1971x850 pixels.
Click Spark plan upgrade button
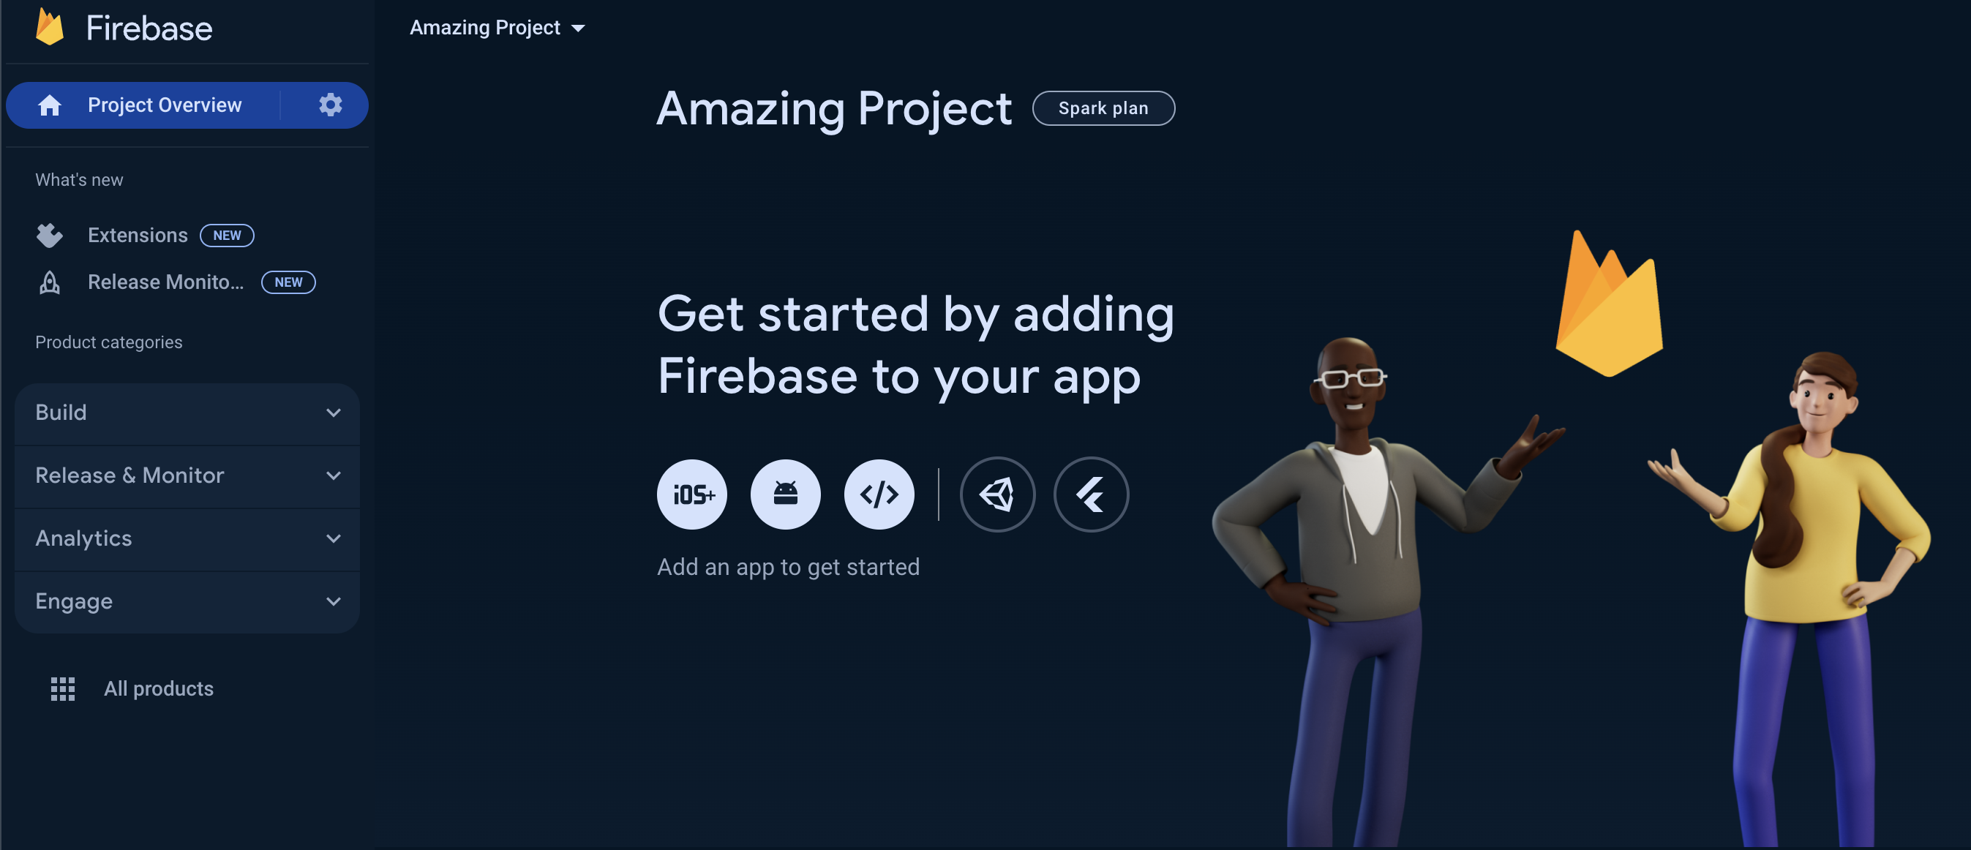1104,107
